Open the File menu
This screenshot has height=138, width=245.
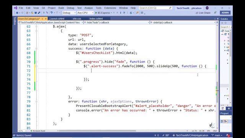coord(21,8)
